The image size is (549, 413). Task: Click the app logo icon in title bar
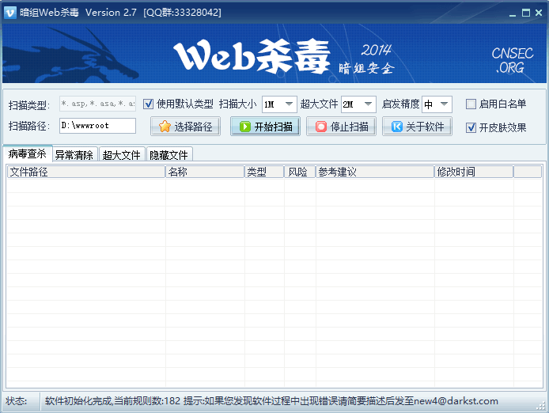point(10,13)
